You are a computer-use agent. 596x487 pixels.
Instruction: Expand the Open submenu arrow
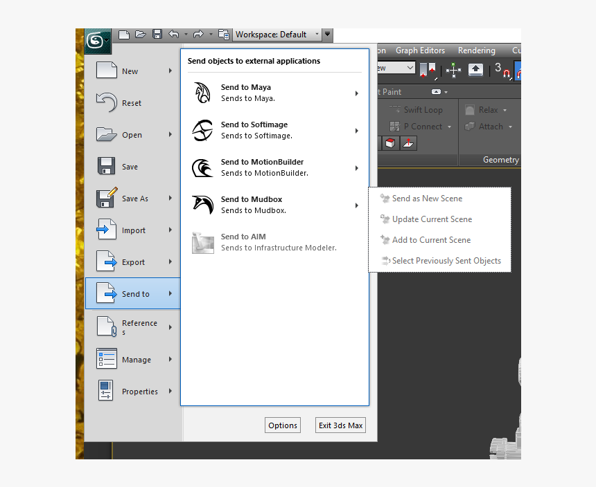170,134
